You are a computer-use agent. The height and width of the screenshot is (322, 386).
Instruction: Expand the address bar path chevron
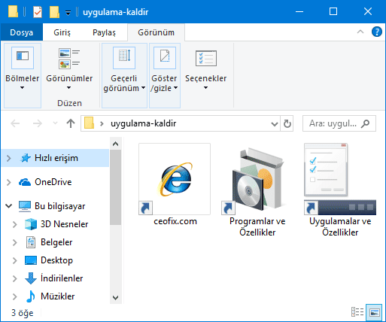point(102,123)
